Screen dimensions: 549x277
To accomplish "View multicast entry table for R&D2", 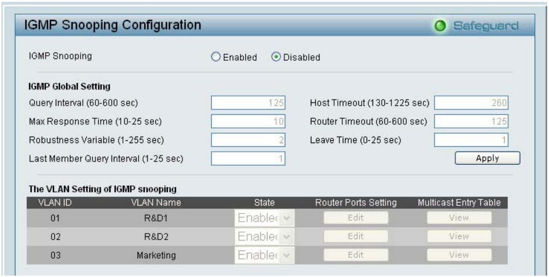I will [459, 236].
